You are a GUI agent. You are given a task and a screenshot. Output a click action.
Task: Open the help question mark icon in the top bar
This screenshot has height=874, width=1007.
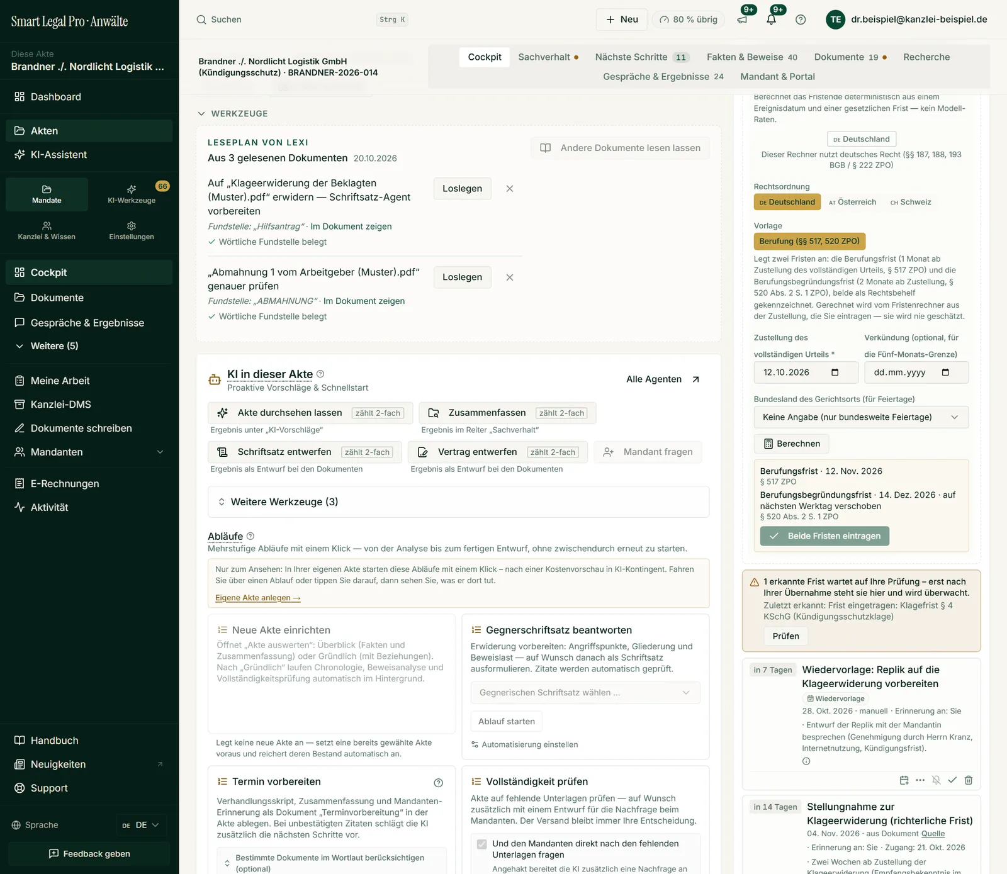click(x=801, y=20)
